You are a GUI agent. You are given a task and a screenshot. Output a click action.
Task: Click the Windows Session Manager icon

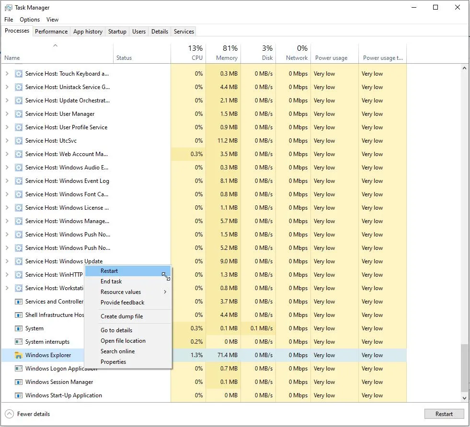pyautogui.click(x=19, y=382)
